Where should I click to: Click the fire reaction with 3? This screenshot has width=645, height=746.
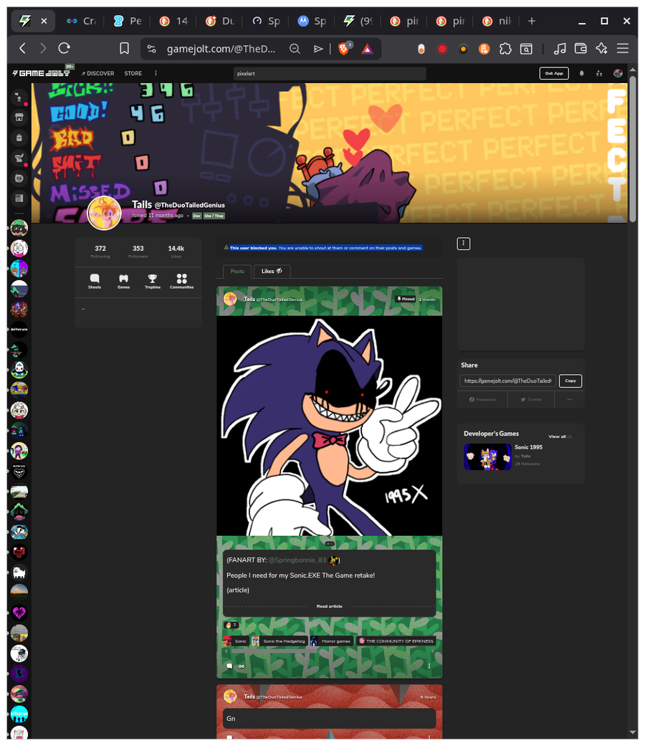pyautogui.click(x=231, y=625)
